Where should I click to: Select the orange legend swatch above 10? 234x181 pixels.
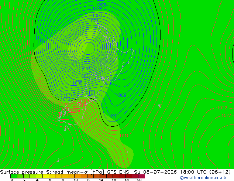click(x=78, y=176)
